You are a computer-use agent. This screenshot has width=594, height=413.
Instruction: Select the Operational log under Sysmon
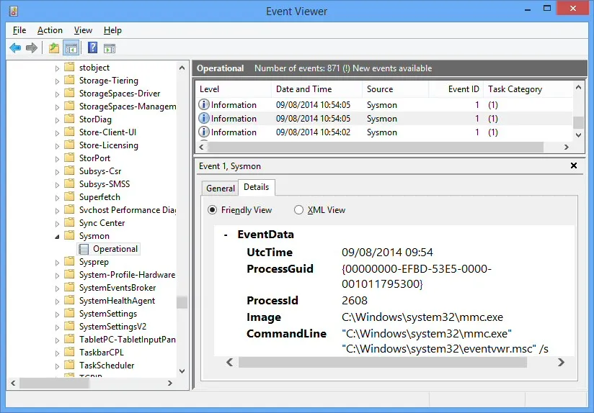coord(115,249)
